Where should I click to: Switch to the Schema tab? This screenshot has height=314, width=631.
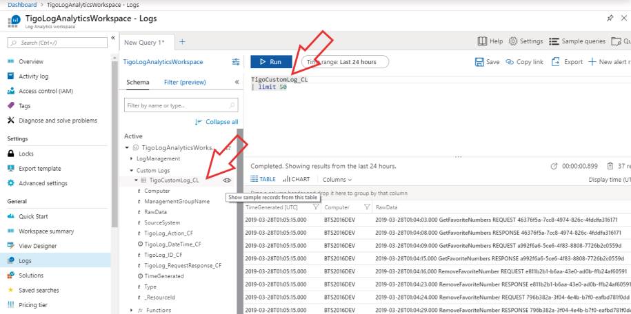coord(138,83)
